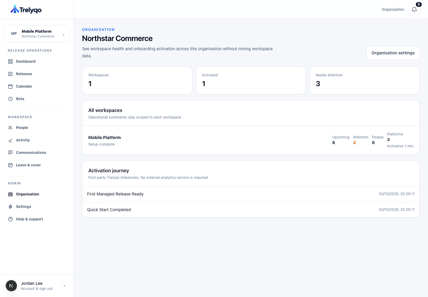Click the Activation 1 min text

point(400,146)
